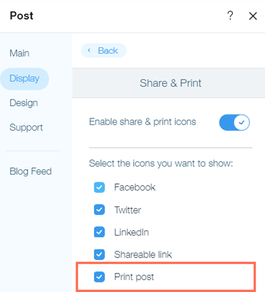Uncheck the Shareable link checkbox

(x=99, y=254)
